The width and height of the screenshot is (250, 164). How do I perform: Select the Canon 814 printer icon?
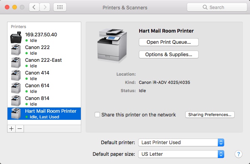point(16,101)
